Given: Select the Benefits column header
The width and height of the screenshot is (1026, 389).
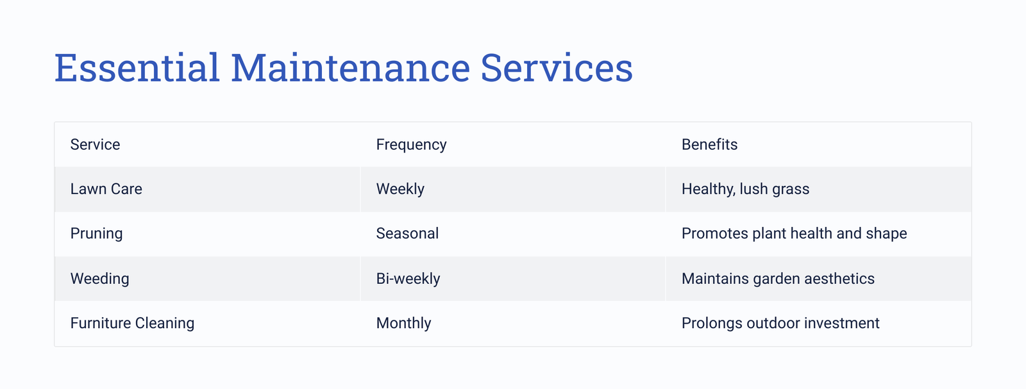Looking at the screenshot, I should coord(819,145).
